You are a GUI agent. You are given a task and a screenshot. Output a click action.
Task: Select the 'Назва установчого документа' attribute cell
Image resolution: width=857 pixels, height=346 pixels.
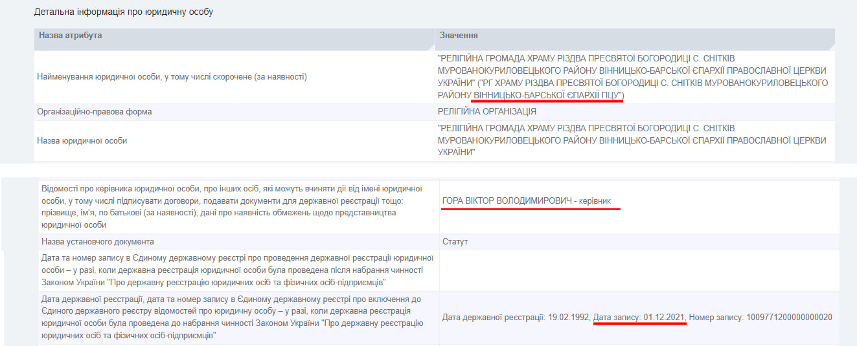[239, 242]
